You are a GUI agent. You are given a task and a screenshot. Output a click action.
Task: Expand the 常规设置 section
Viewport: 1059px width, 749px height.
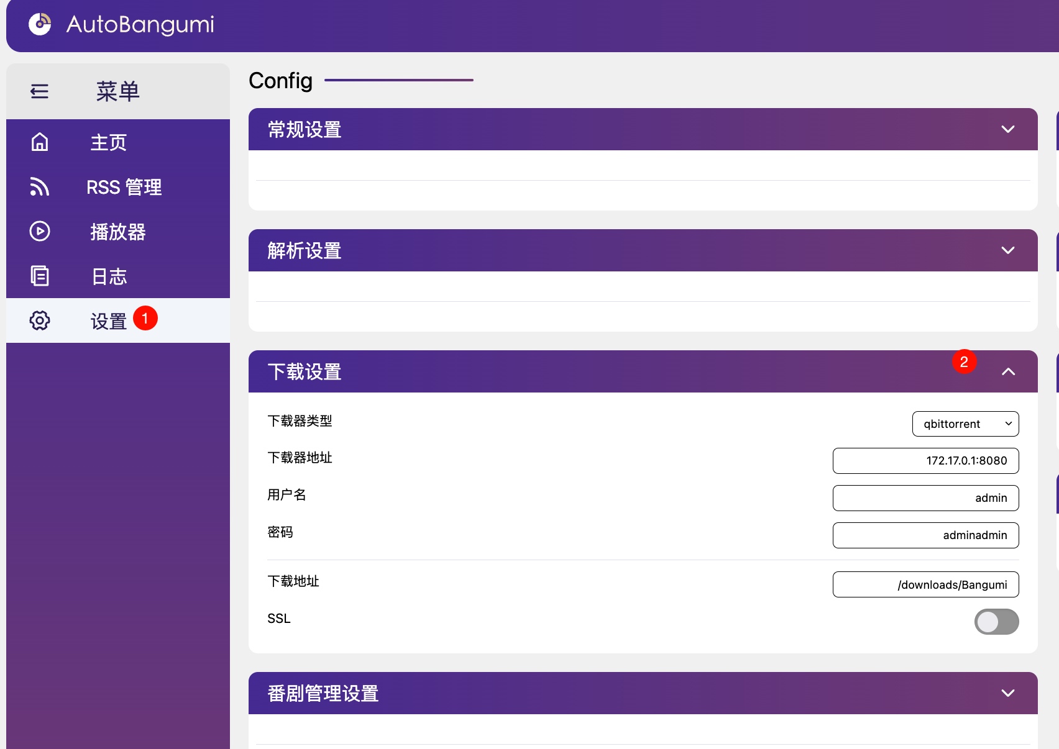click(1009, 129)
